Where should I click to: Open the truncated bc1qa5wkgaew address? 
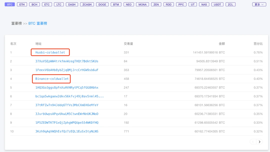[69, 96]
